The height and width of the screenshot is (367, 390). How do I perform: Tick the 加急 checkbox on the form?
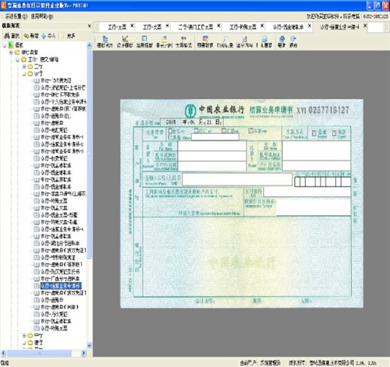coord(334,133)
